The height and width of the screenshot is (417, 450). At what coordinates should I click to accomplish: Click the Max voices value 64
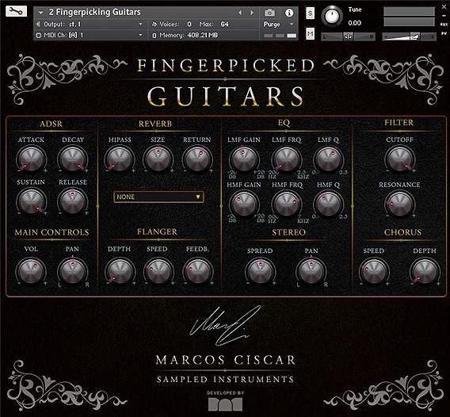(x=224, y=25)
